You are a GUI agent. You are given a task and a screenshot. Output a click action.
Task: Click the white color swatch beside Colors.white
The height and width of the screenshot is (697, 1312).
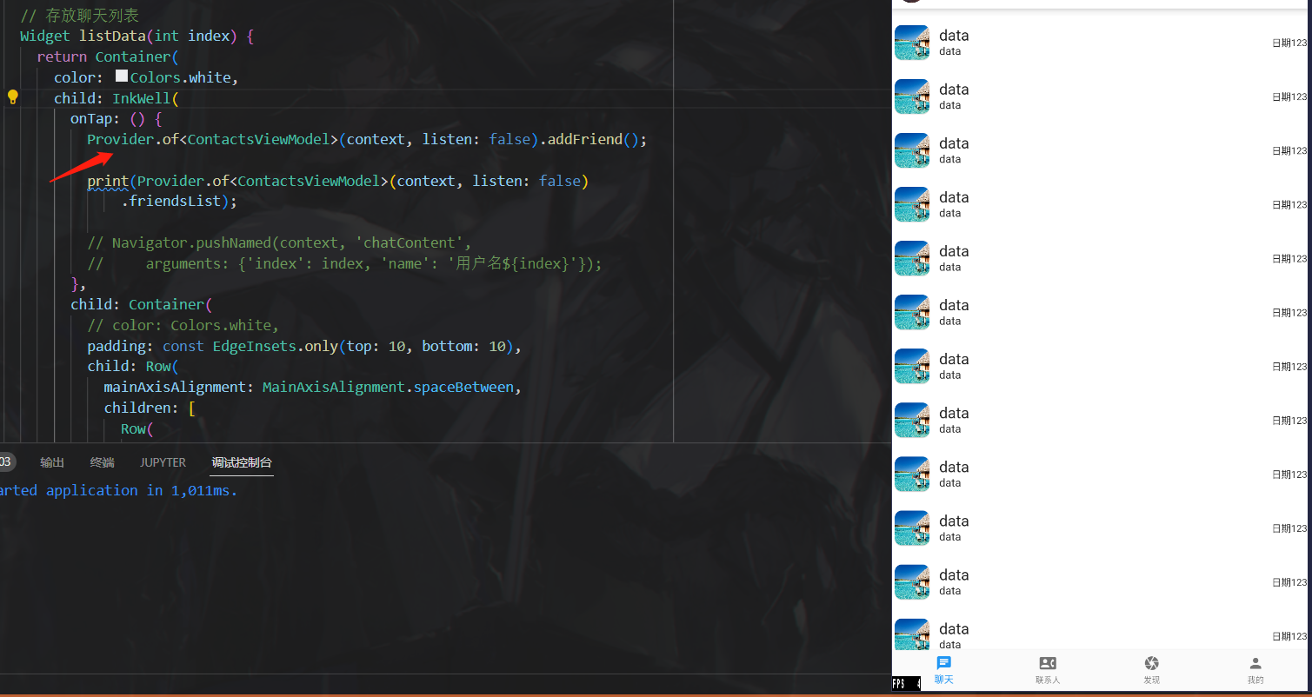click(x=121, y=76)
